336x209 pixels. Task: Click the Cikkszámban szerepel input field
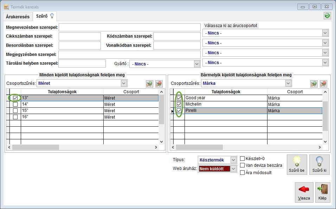(x=80, y=37)
